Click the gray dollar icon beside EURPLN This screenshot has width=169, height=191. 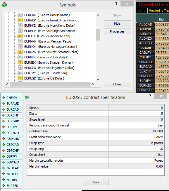20,57
